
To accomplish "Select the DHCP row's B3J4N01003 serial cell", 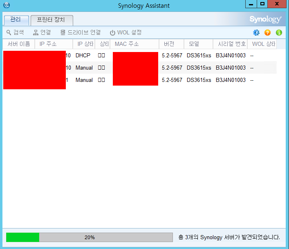I will click(x=231, y=55).
